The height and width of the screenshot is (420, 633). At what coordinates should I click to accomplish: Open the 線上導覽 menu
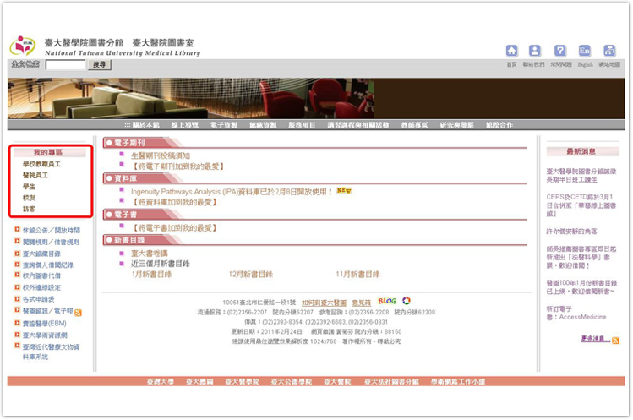pos(185,125)
